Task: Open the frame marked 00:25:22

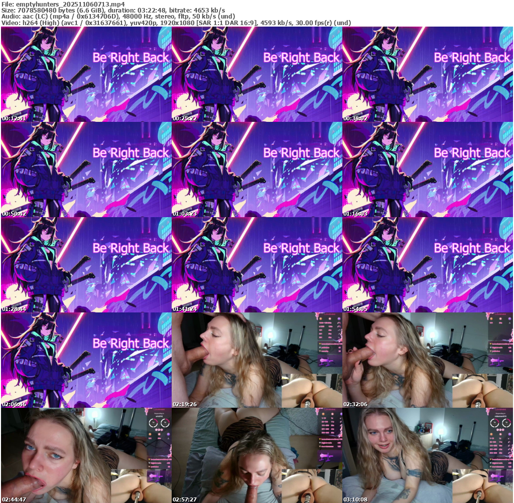Action: pyautogui.click(x=256, y=74)
